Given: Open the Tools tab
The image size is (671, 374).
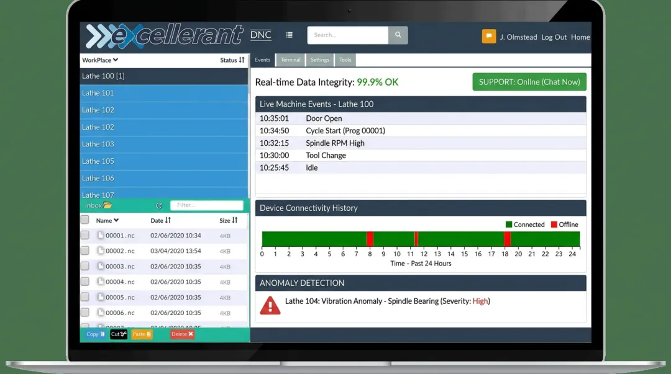Looking at the screenshot, I should pos(345,60).
